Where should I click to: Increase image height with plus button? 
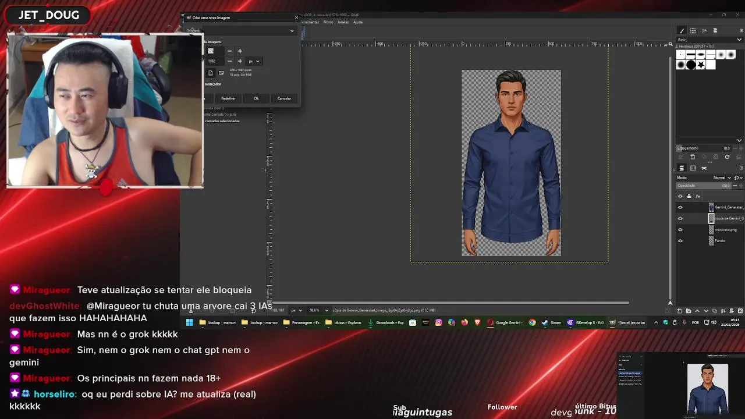tap(240, 61)
